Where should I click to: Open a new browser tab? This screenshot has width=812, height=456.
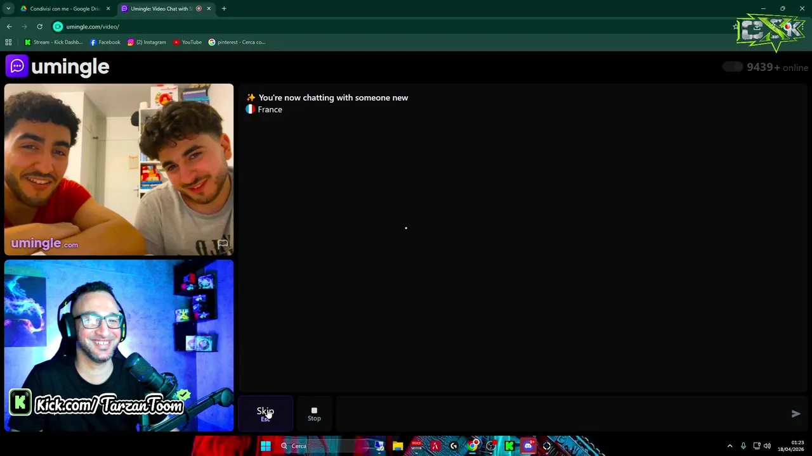(x=224, y=9)
